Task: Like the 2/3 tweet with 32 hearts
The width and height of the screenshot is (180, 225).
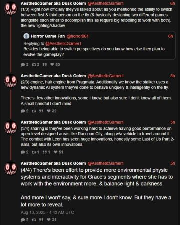Action: (49, 111)
